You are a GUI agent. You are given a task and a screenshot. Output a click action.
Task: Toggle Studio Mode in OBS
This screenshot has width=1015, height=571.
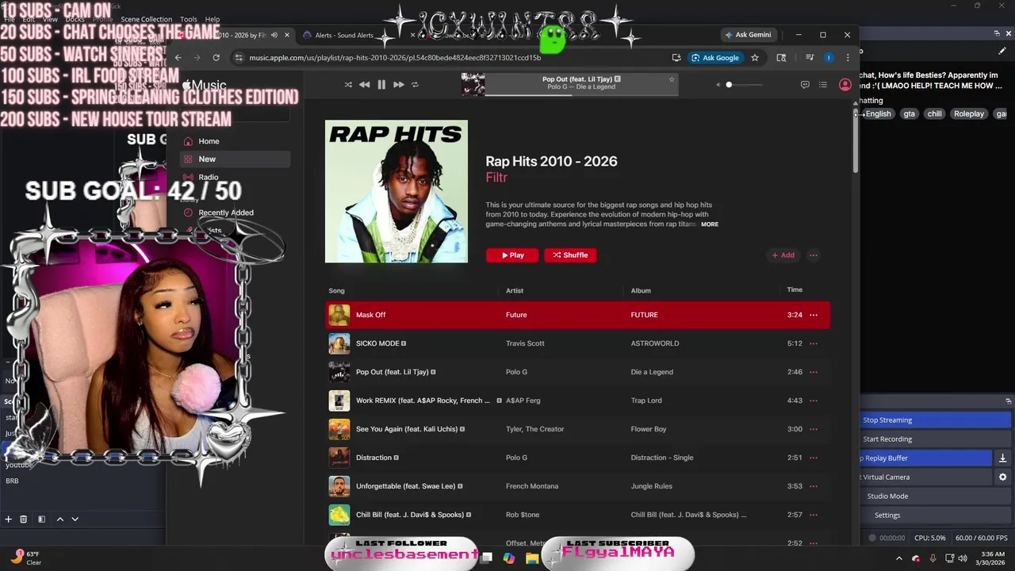934,496
